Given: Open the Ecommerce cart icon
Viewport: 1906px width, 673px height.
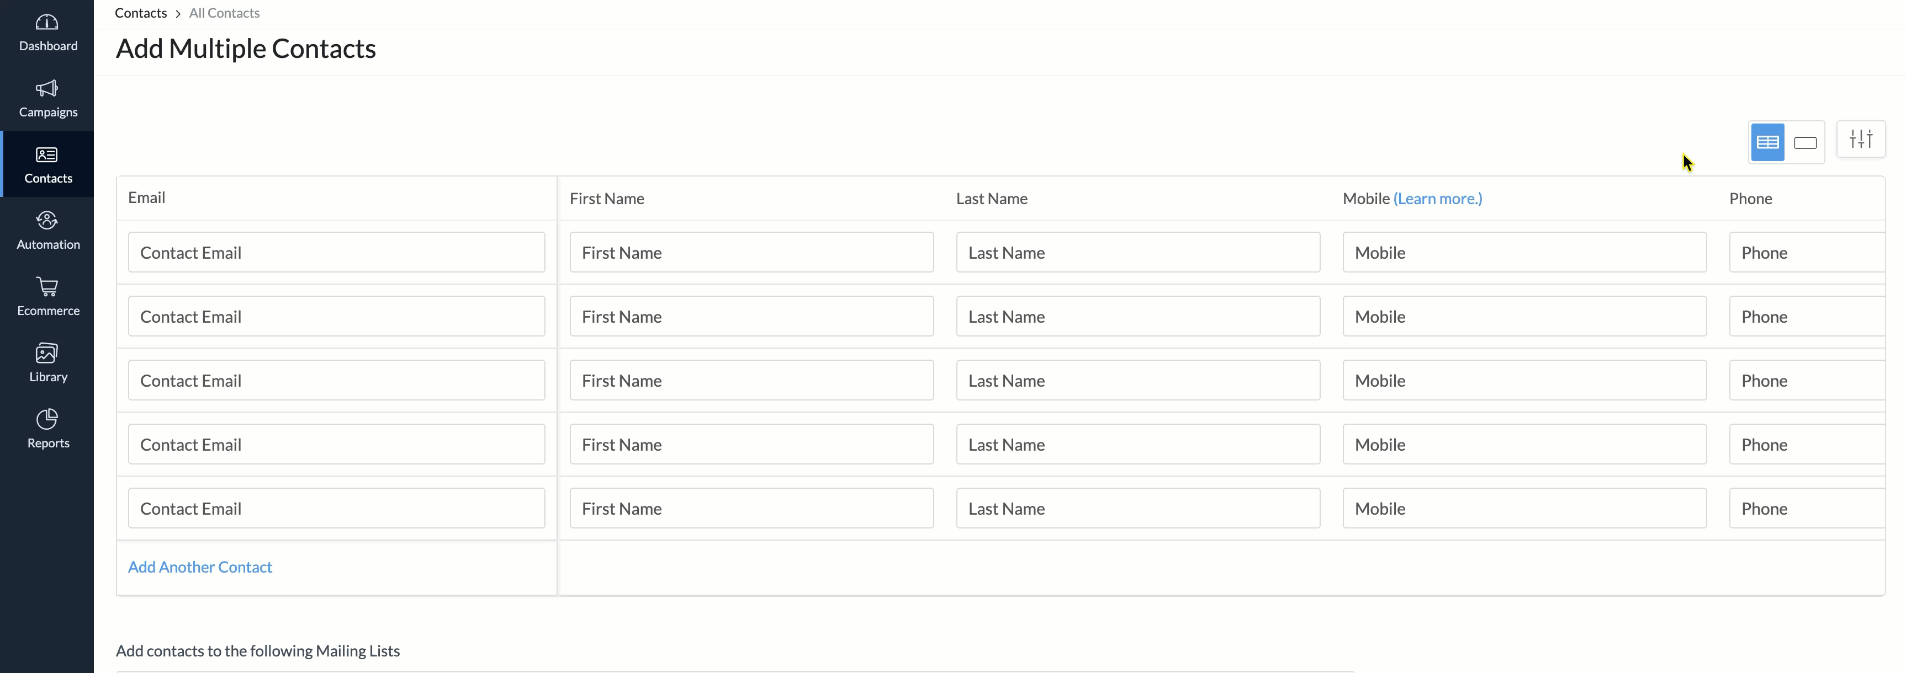Looking at the screenshot, I should pos(46,287).
